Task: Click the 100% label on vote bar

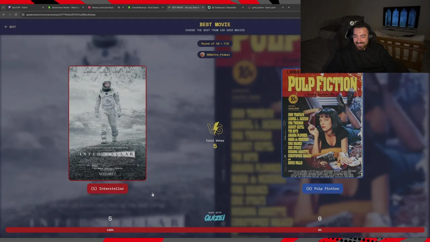Action: pyautogui.click(x=110, y=230)
